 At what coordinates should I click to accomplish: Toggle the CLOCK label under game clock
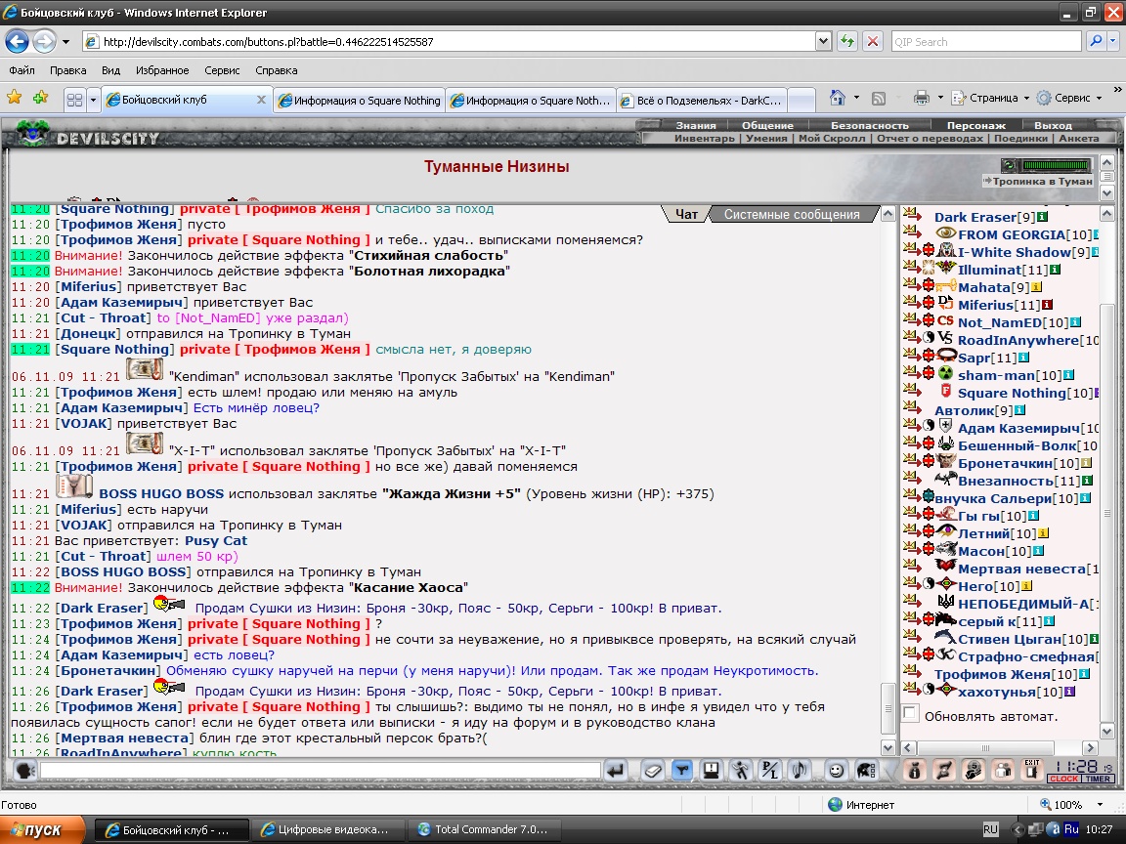coord(1063,779)
